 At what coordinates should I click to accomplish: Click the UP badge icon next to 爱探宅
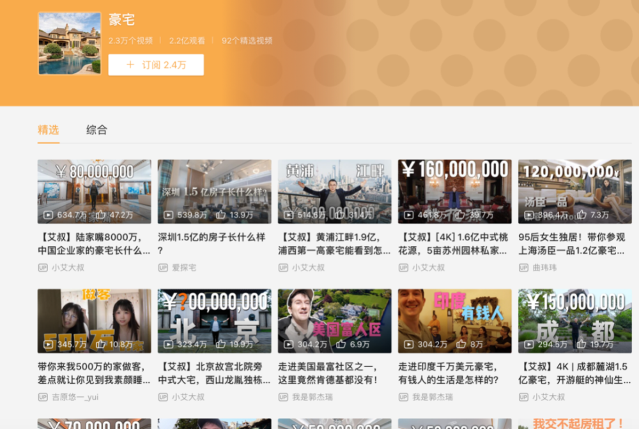coord(163,267)
